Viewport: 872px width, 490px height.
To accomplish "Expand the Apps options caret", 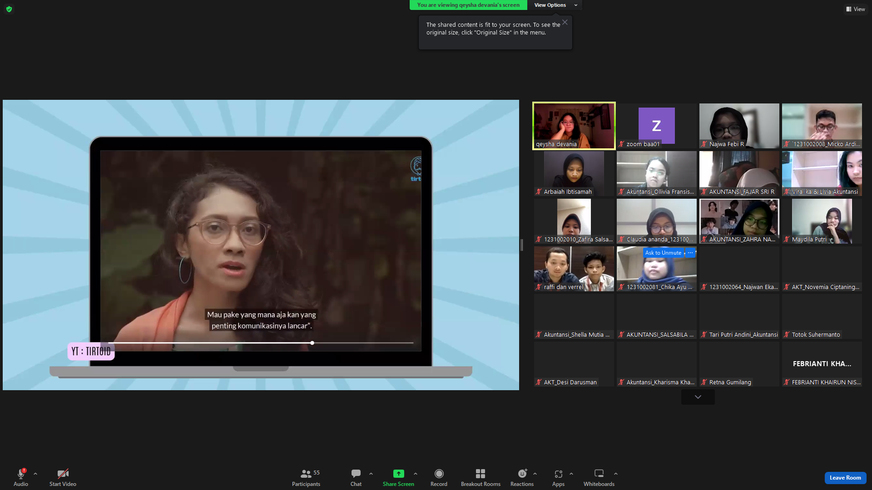I will coord(571,474).
